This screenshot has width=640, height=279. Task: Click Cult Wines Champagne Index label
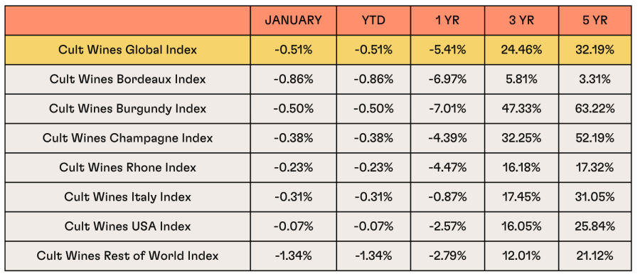click(127, 138)
